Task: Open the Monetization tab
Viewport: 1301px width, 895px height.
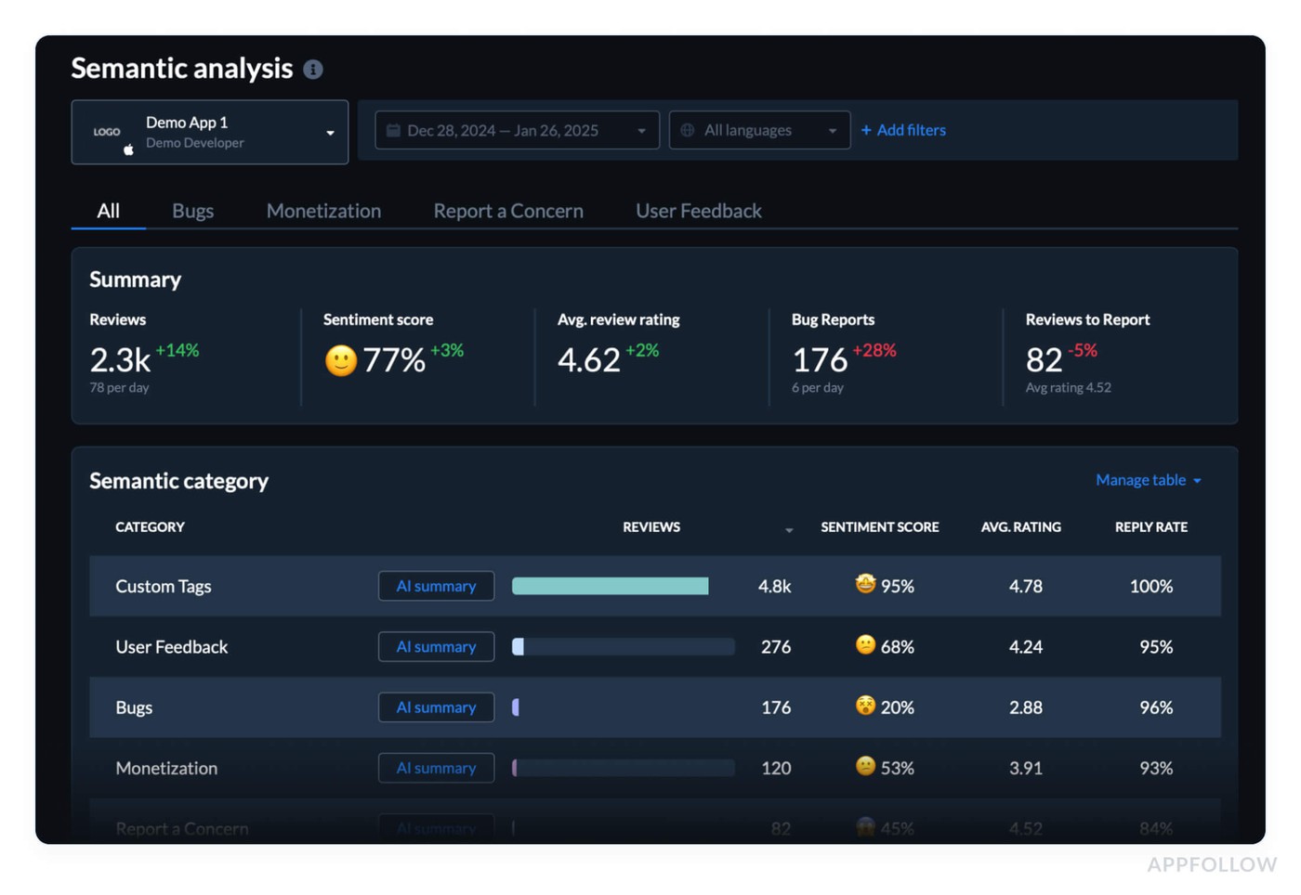Action: pos(323,211)
